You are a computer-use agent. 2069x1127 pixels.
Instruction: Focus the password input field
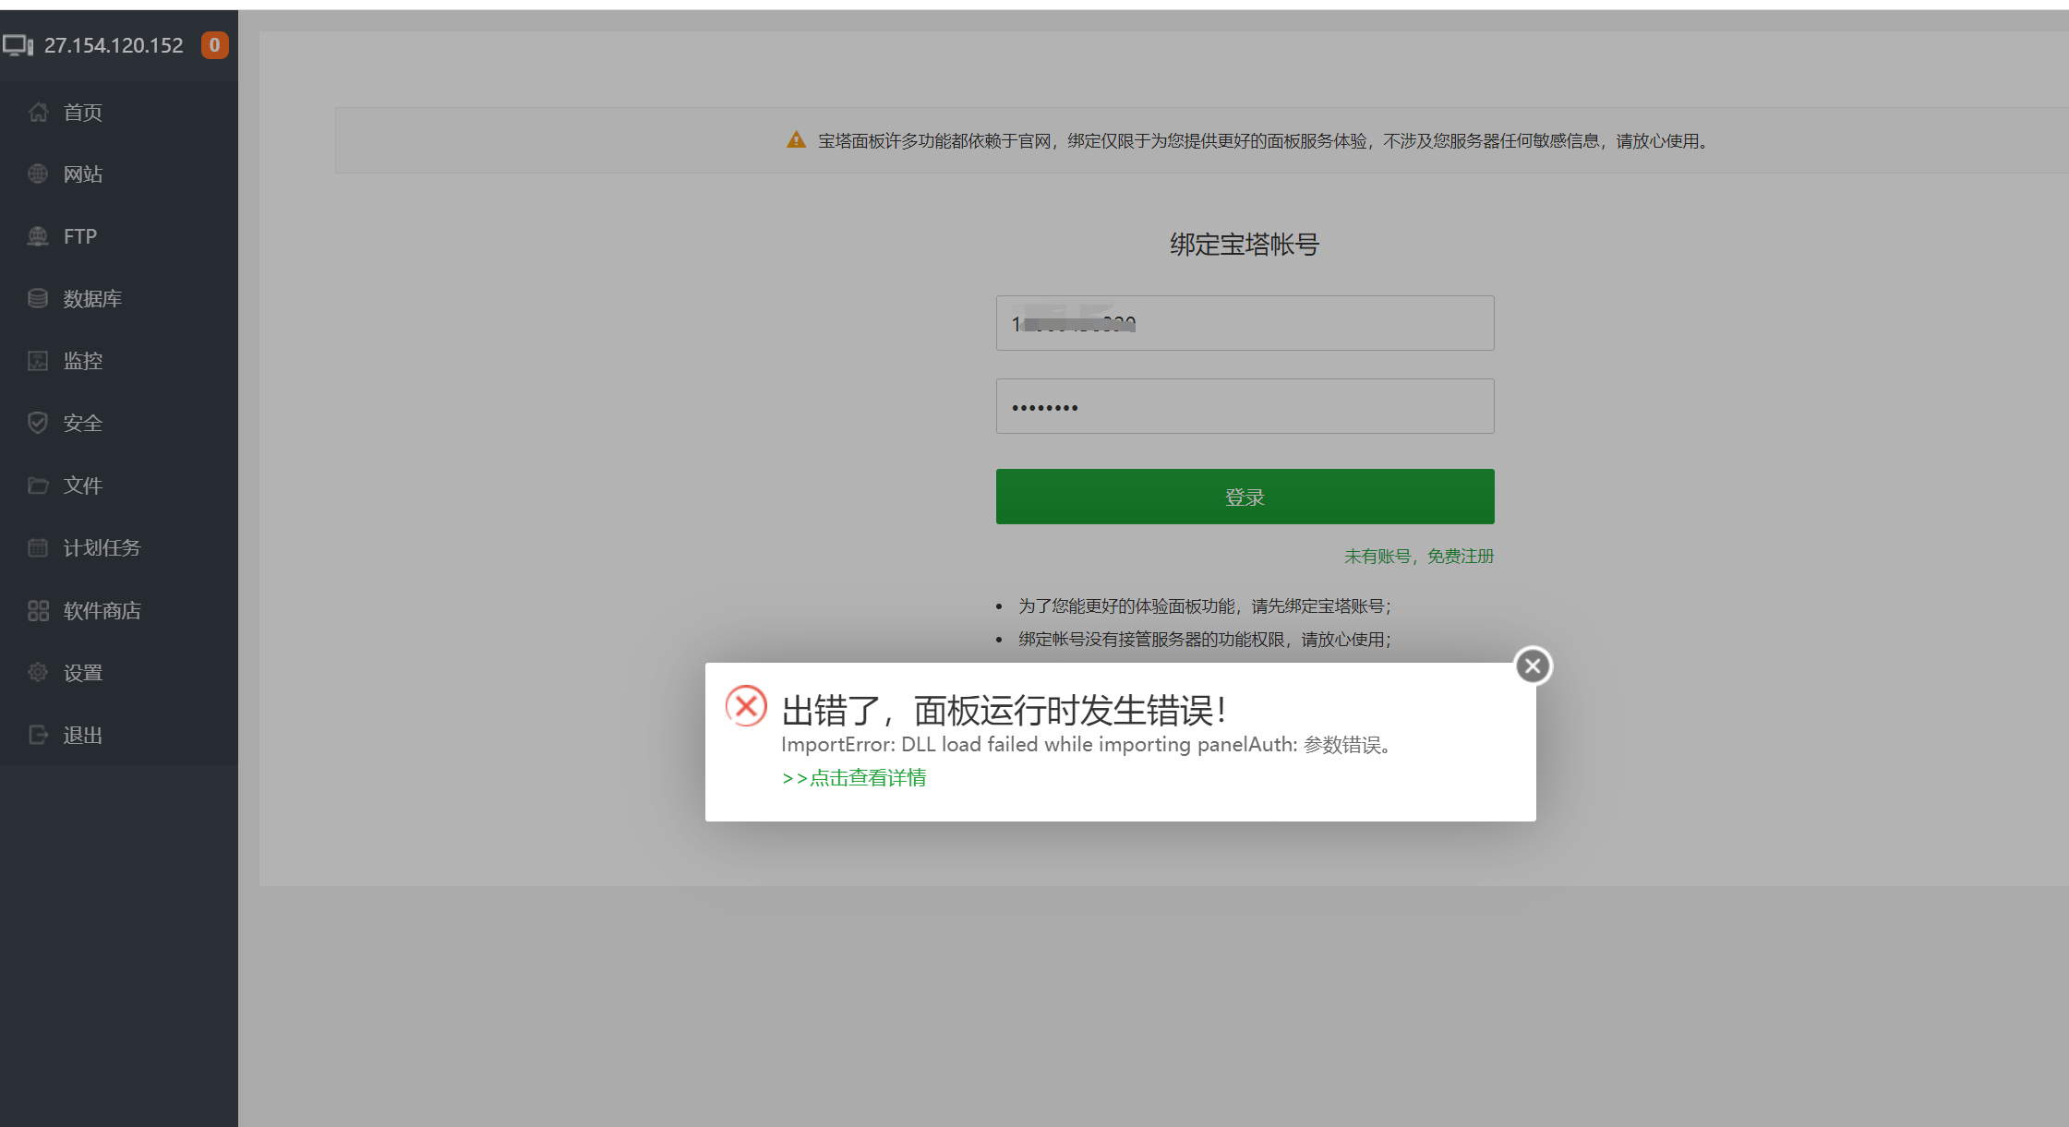pyautogui.click(x=1245, y=406)
